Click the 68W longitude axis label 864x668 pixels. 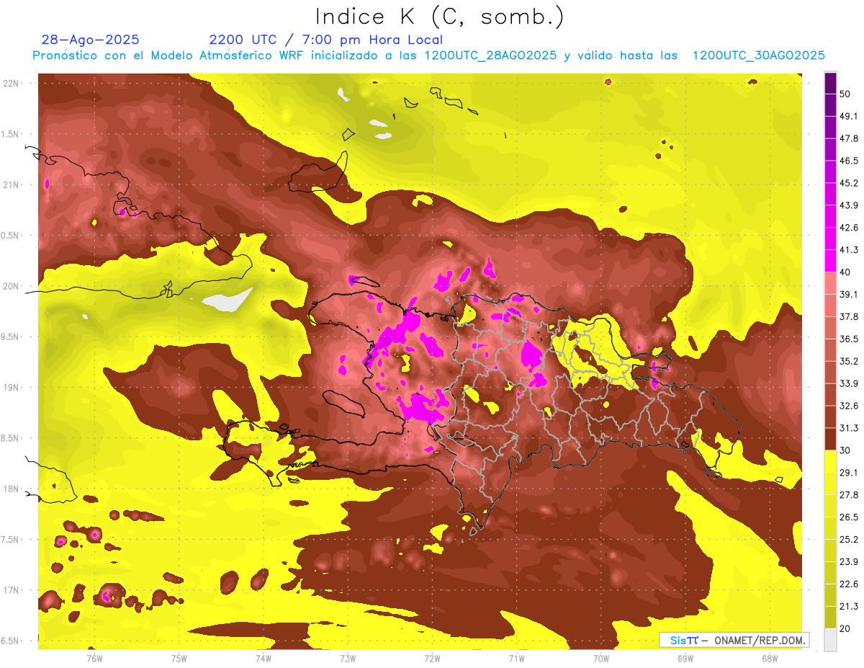tap(770, 658)
